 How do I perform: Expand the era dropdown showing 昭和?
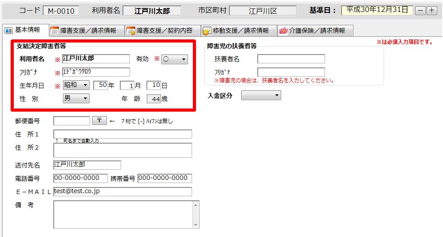(x=76, y=85)
